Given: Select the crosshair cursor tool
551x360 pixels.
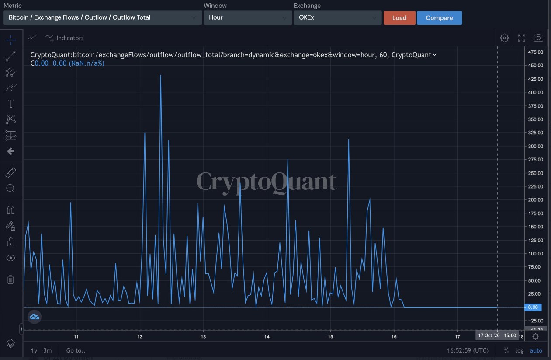Looking at the screenshot, I should click(11, 40).
